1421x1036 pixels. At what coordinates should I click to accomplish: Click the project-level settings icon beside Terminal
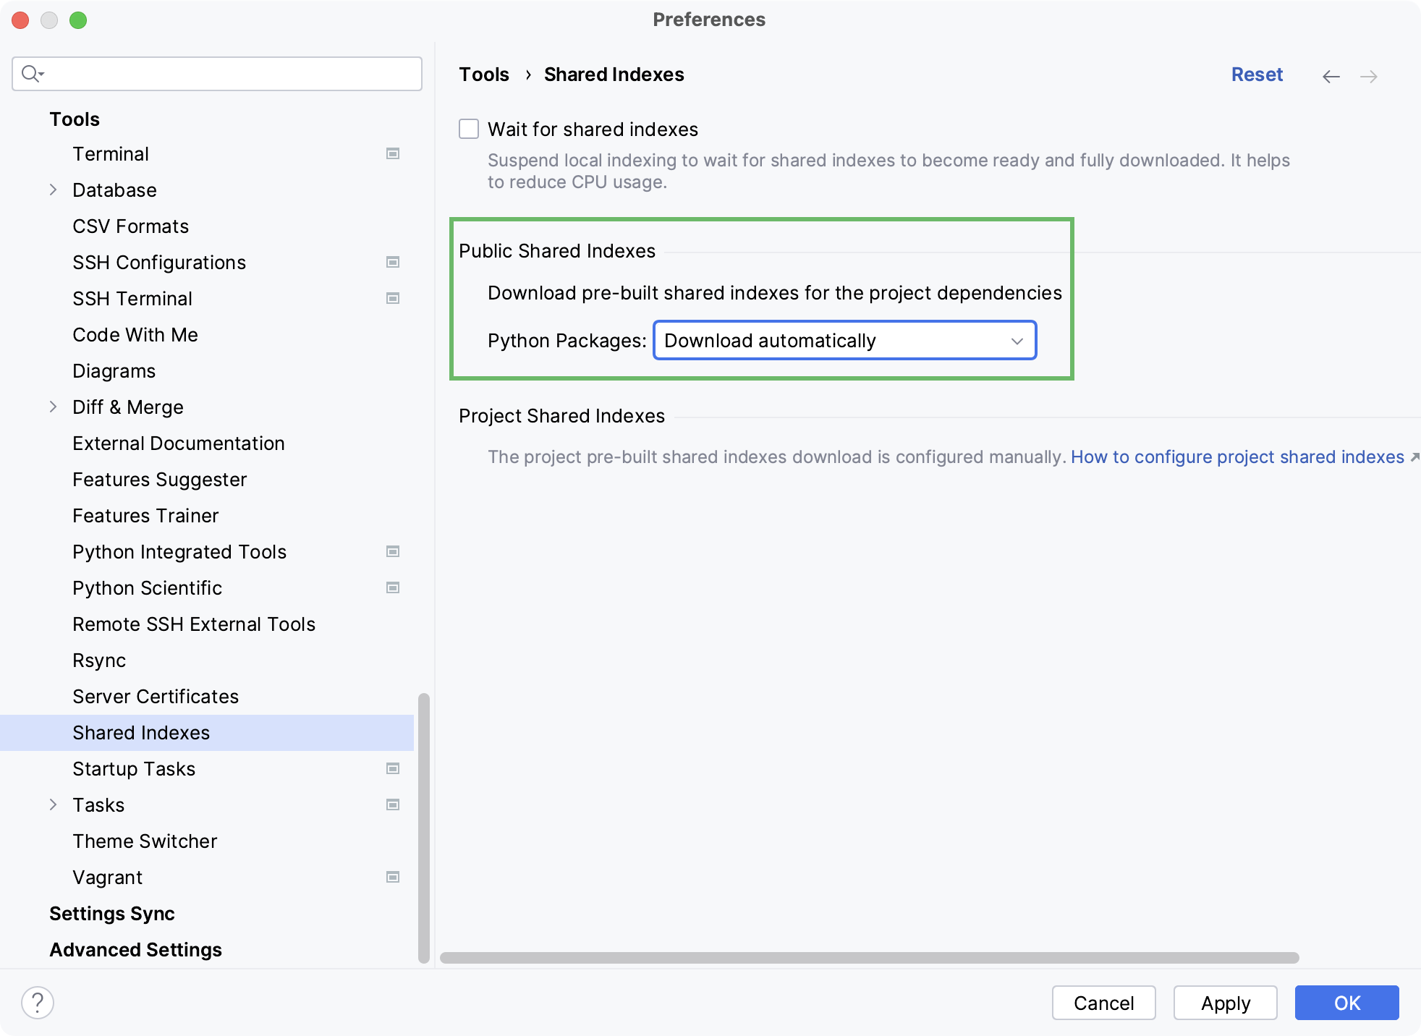393,153
